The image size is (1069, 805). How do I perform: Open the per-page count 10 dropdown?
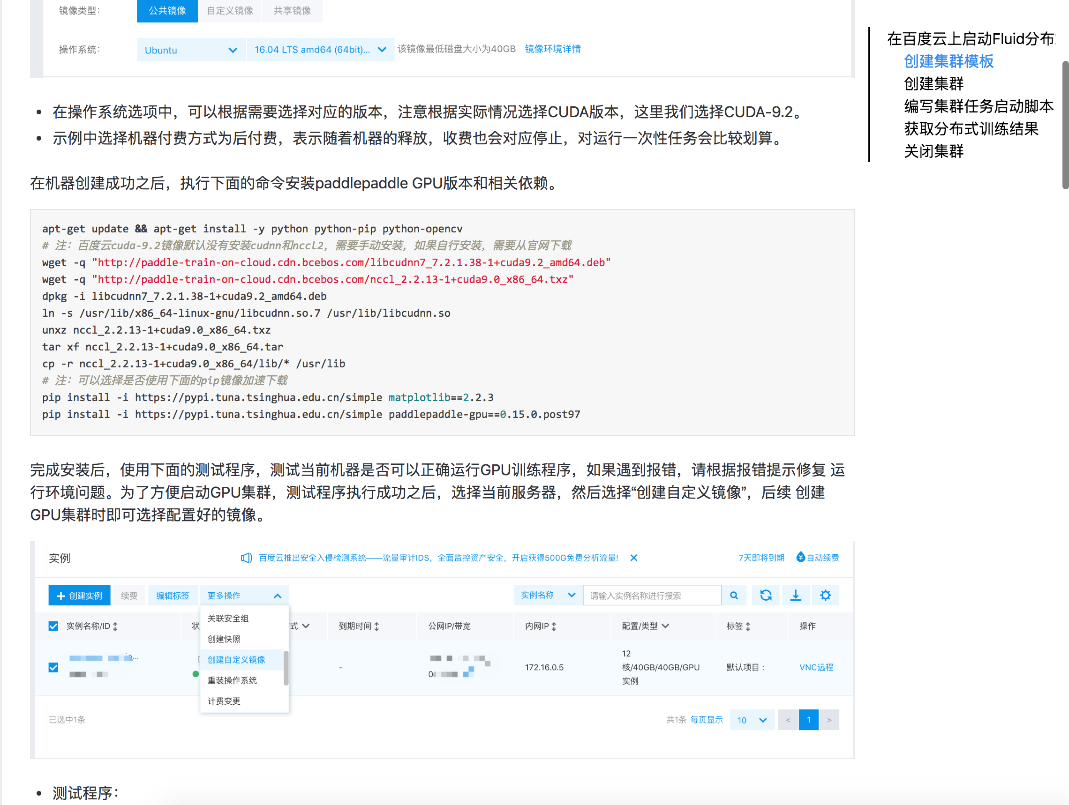coord(752,720)
